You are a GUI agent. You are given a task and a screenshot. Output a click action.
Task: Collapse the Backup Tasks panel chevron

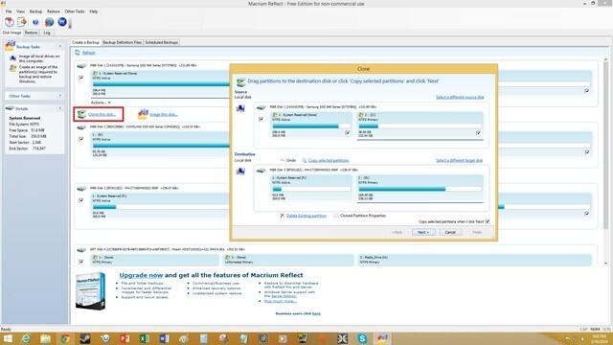60,46
